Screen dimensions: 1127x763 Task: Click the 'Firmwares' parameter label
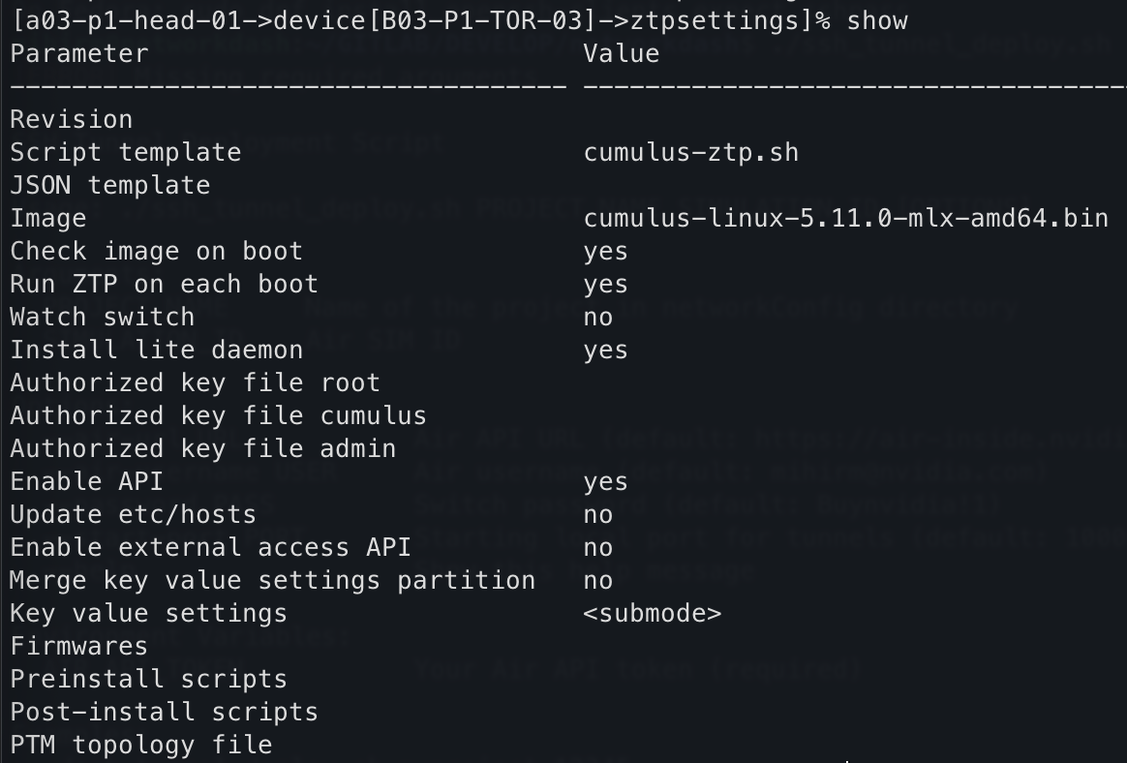point(79,646)
